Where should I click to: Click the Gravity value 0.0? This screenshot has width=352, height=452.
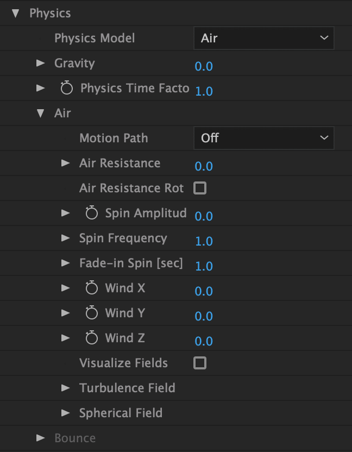[204, 67]
